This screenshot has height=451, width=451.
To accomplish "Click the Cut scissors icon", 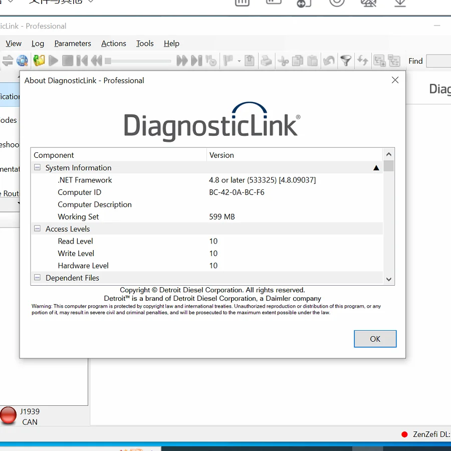I will 283,61.
